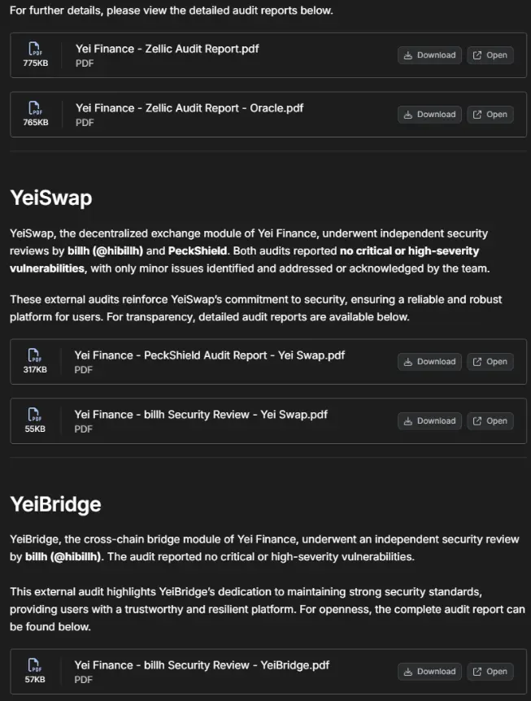Open PeckShield Yei Swap audit report

pos(490,362)
